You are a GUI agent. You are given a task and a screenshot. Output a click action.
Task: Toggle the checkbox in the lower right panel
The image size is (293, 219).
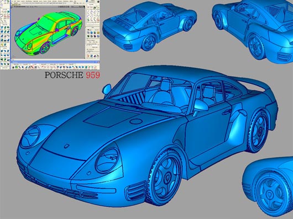[x=87, y=49]
